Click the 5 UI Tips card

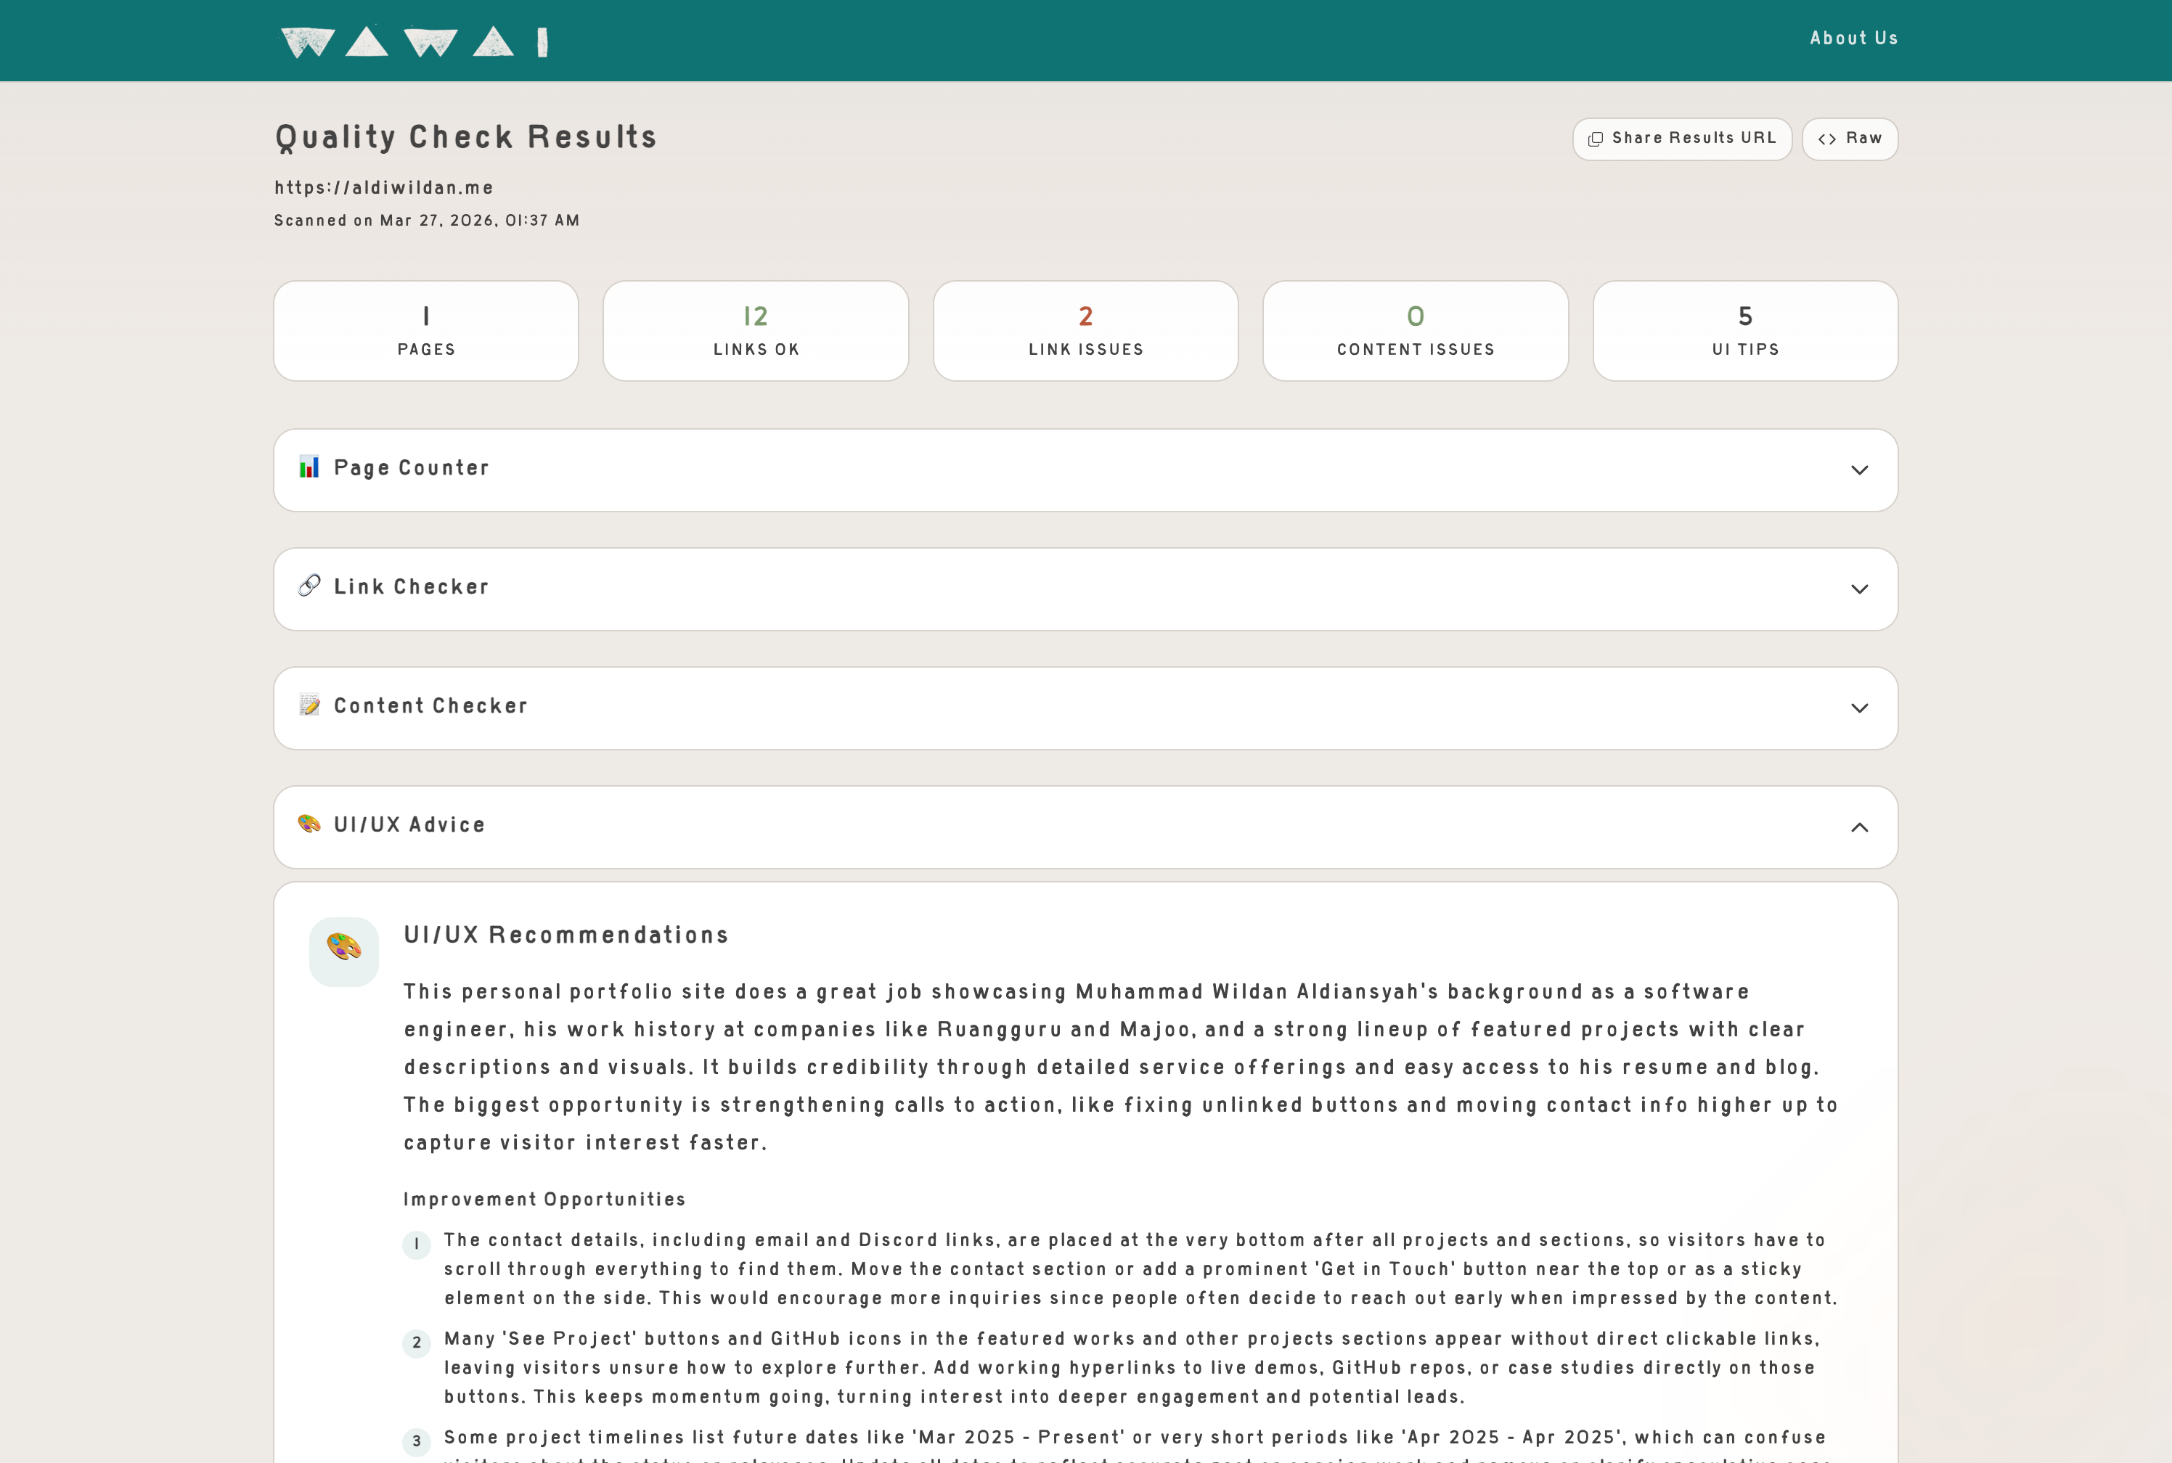[x=1745, y=331]
